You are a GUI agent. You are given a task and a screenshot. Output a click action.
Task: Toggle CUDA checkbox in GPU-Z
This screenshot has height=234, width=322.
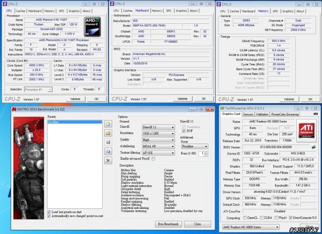click(x=262, y=217)
